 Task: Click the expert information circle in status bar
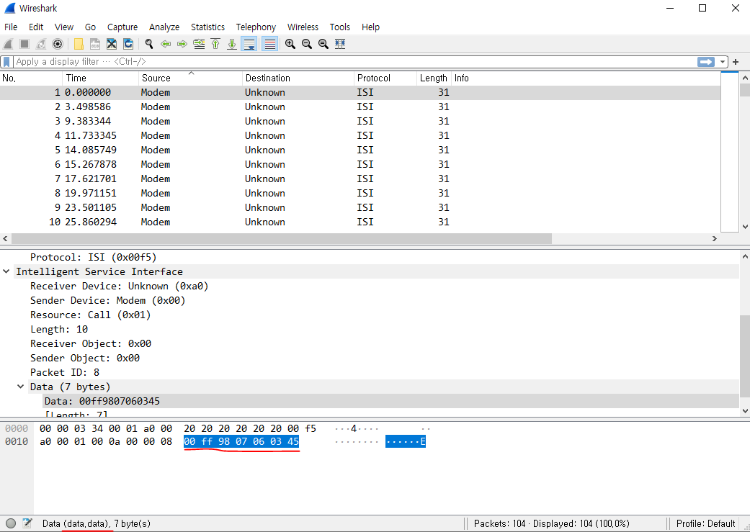11,523
